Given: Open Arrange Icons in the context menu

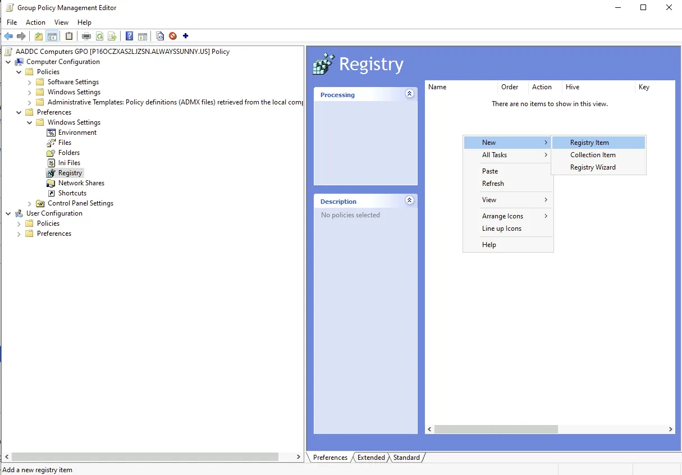Looking at the screenshot, I should pyautogui.click(x=508, y=216).
